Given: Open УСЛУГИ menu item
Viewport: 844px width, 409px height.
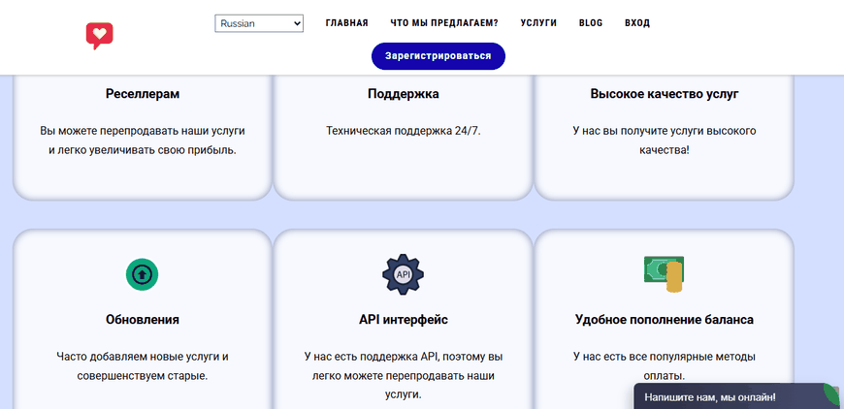Looking at the screenshot, I should 538,23.
